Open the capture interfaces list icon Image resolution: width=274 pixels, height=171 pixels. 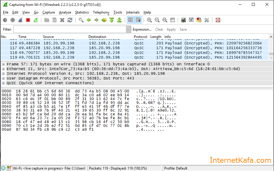[5, 20]
